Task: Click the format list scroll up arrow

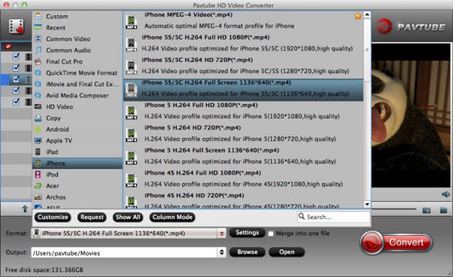Action: pos(367,15)
